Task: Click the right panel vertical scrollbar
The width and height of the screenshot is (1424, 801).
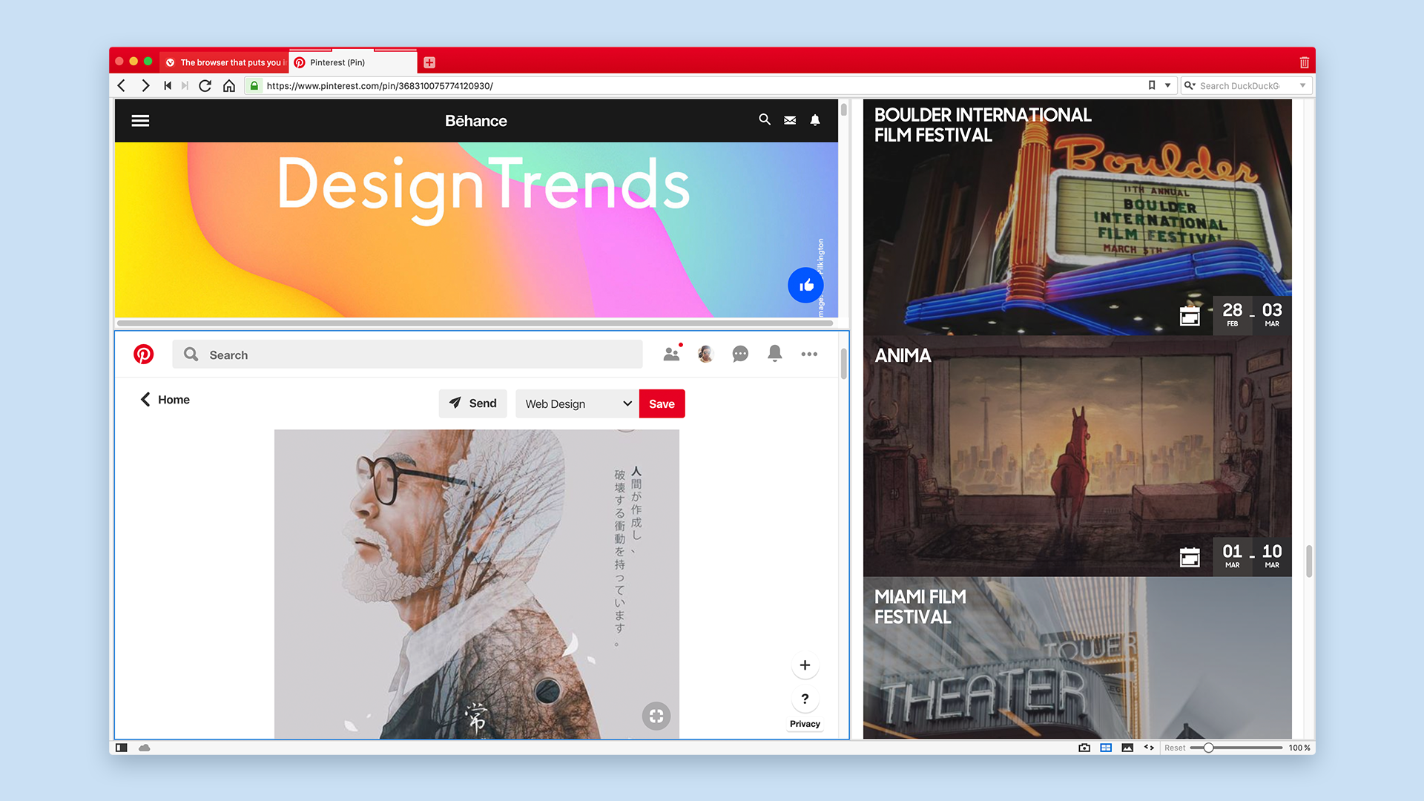Action: 1309,561
